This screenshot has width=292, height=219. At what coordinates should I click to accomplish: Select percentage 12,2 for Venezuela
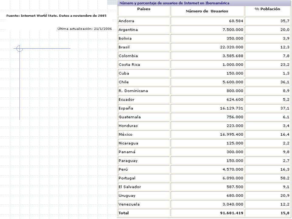point(285,204)
